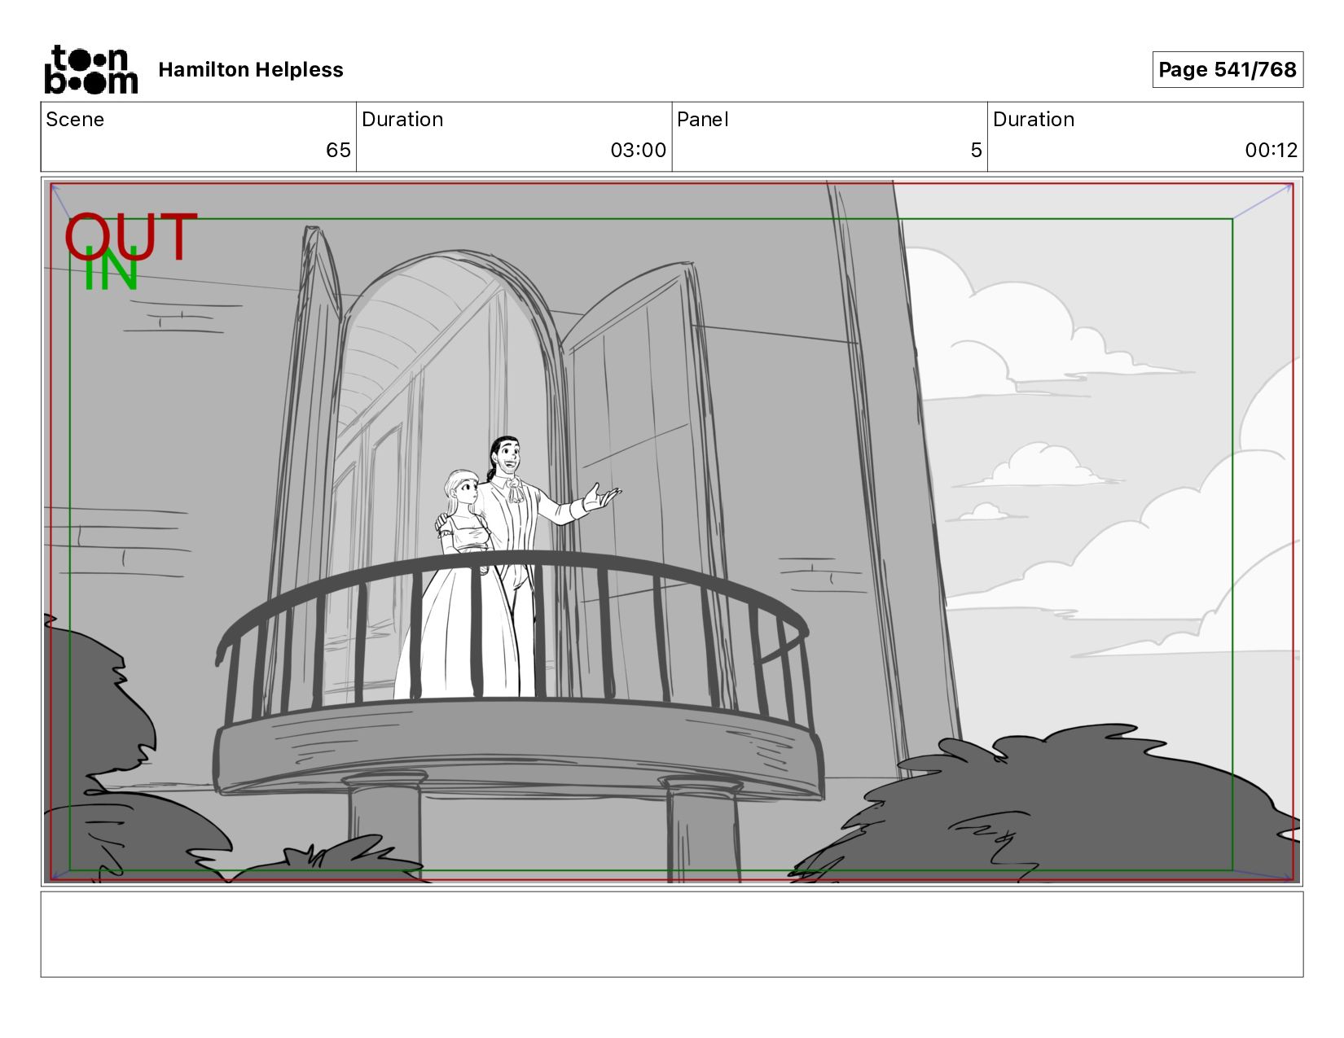Click the red 'OUT' camera label
1344x1038 pixels.
point(130,236)
